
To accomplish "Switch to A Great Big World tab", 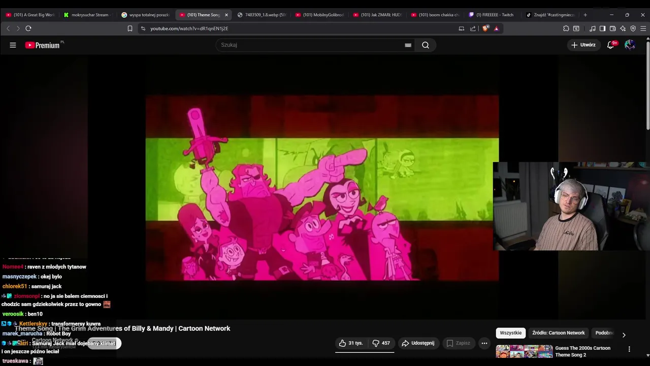I will pos(30,15).
